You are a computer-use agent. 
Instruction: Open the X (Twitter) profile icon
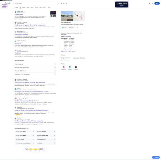pos(76,67)
